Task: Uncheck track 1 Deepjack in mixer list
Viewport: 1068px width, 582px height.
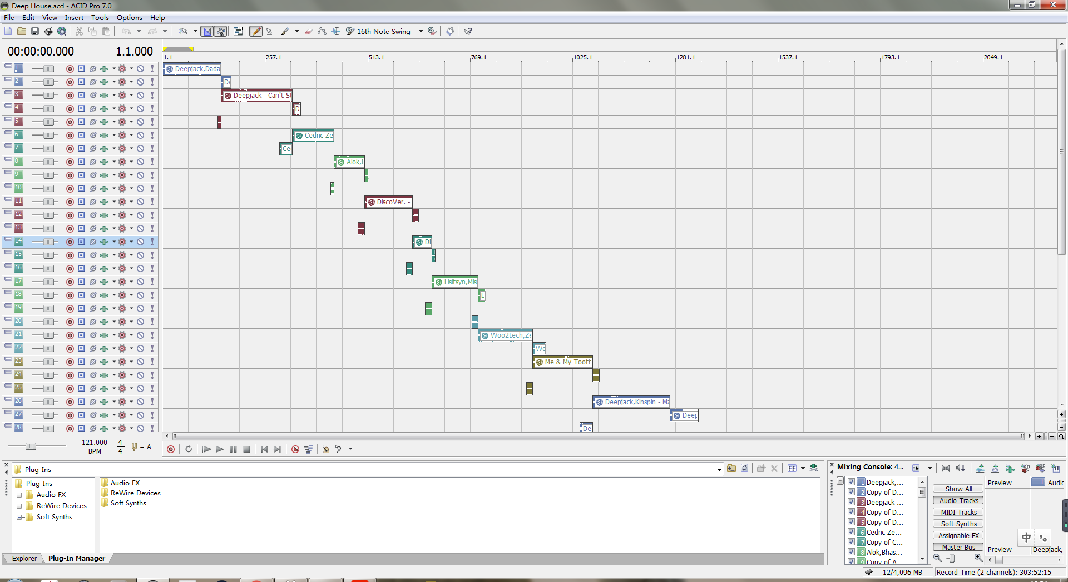Action: tap(851, 482)
